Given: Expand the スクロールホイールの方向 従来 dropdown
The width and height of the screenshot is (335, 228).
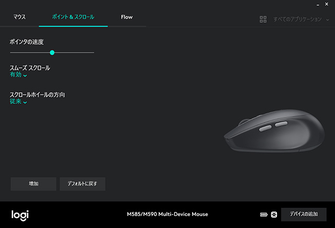Looking at the screenshot, I should point(18,102).
